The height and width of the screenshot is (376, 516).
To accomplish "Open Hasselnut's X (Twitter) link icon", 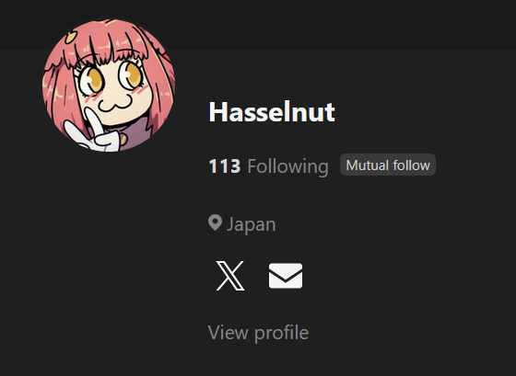I will pyautogui.click(x=230, y=276).
